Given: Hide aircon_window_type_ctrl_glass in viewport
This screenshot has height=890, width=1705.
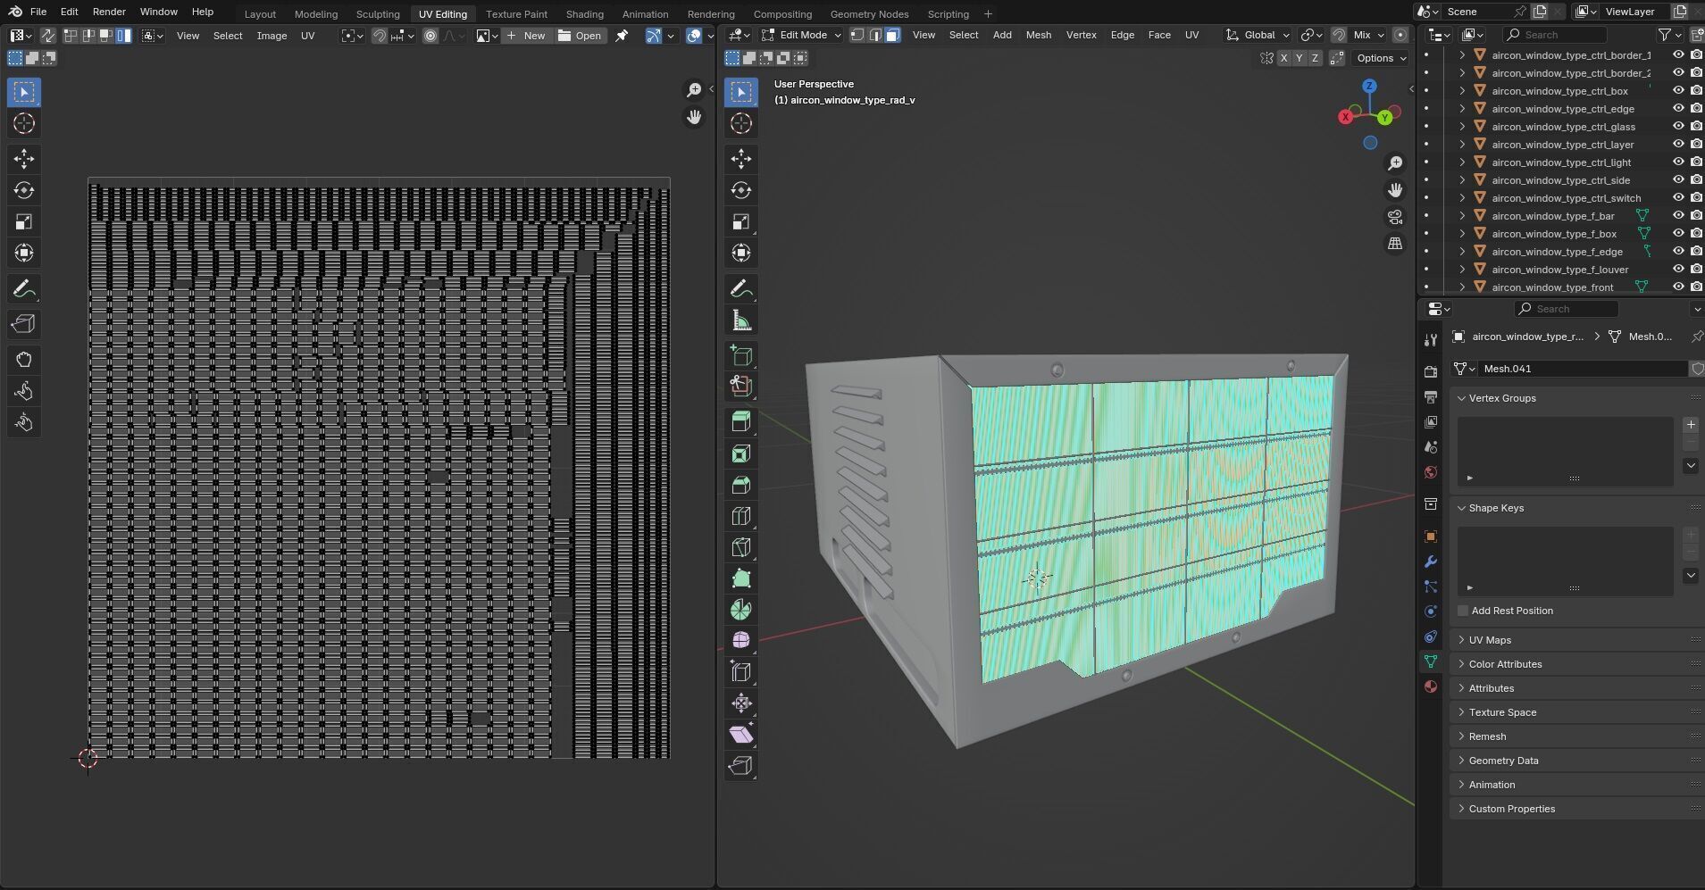Looking at the screenshot, I should tap(1678, 126).
